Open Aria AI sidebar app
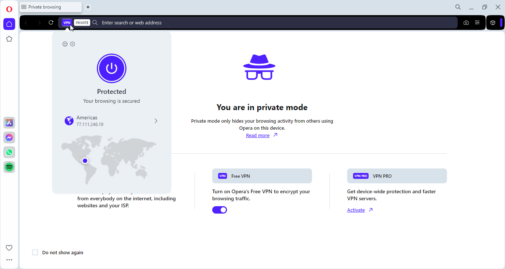 click(9, 123)
